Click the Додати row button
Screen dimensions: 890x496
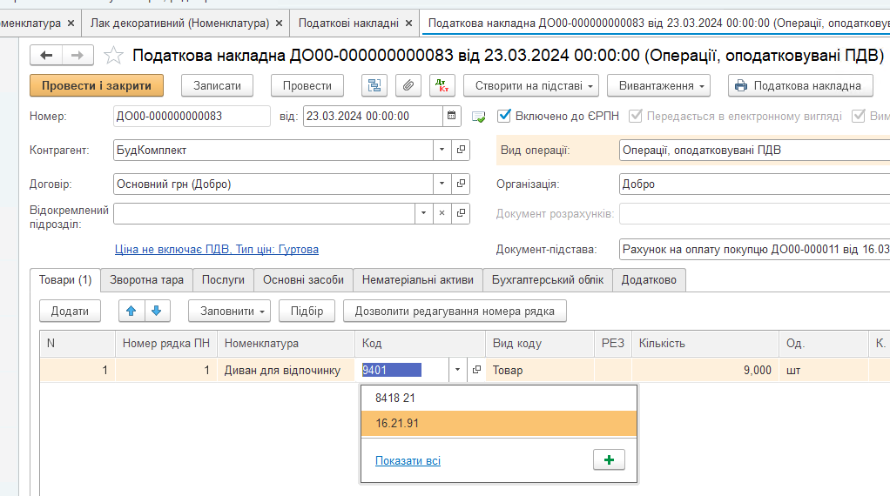coord(70,312)
